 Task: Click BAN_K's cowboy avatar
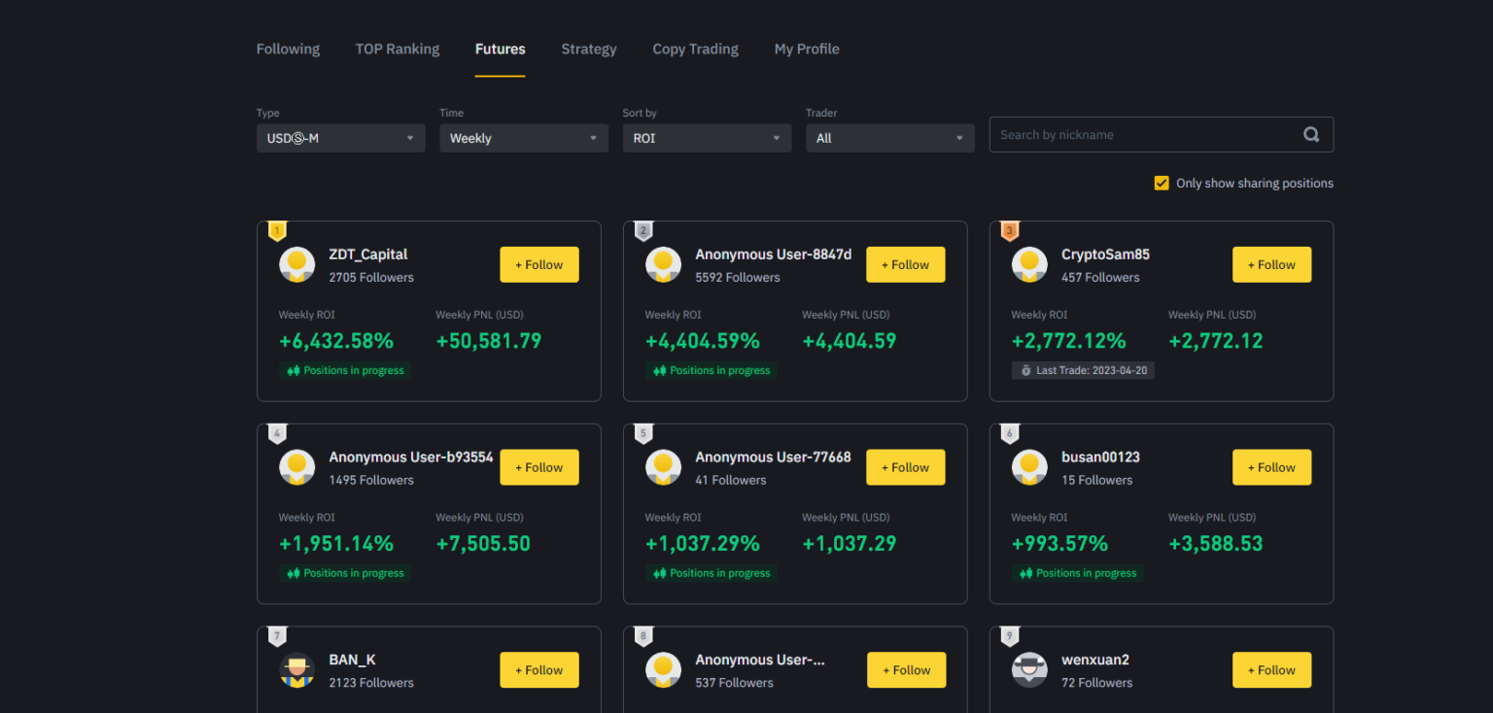pyautogui.click(x=297, y=669)
